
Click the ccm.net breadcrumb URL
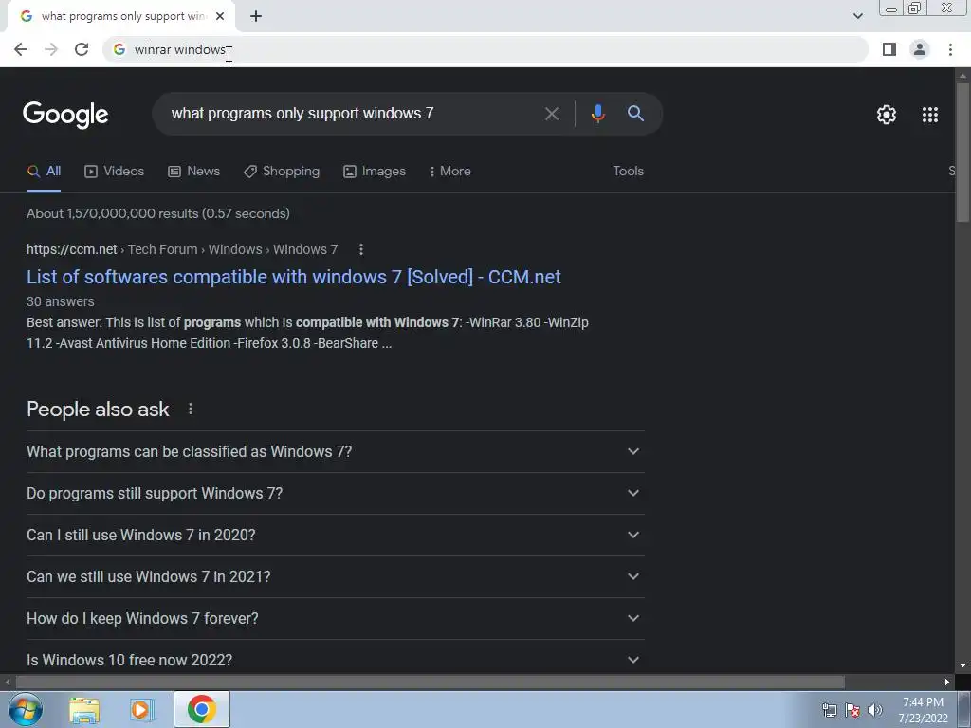tap(182, 249)
